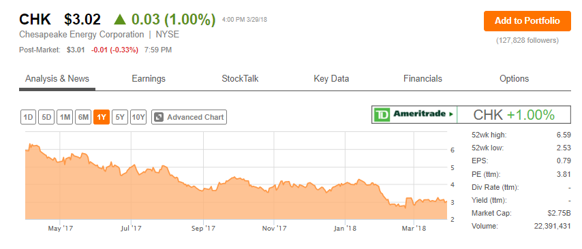Switch to the StockTalk tab

point(240,78)
